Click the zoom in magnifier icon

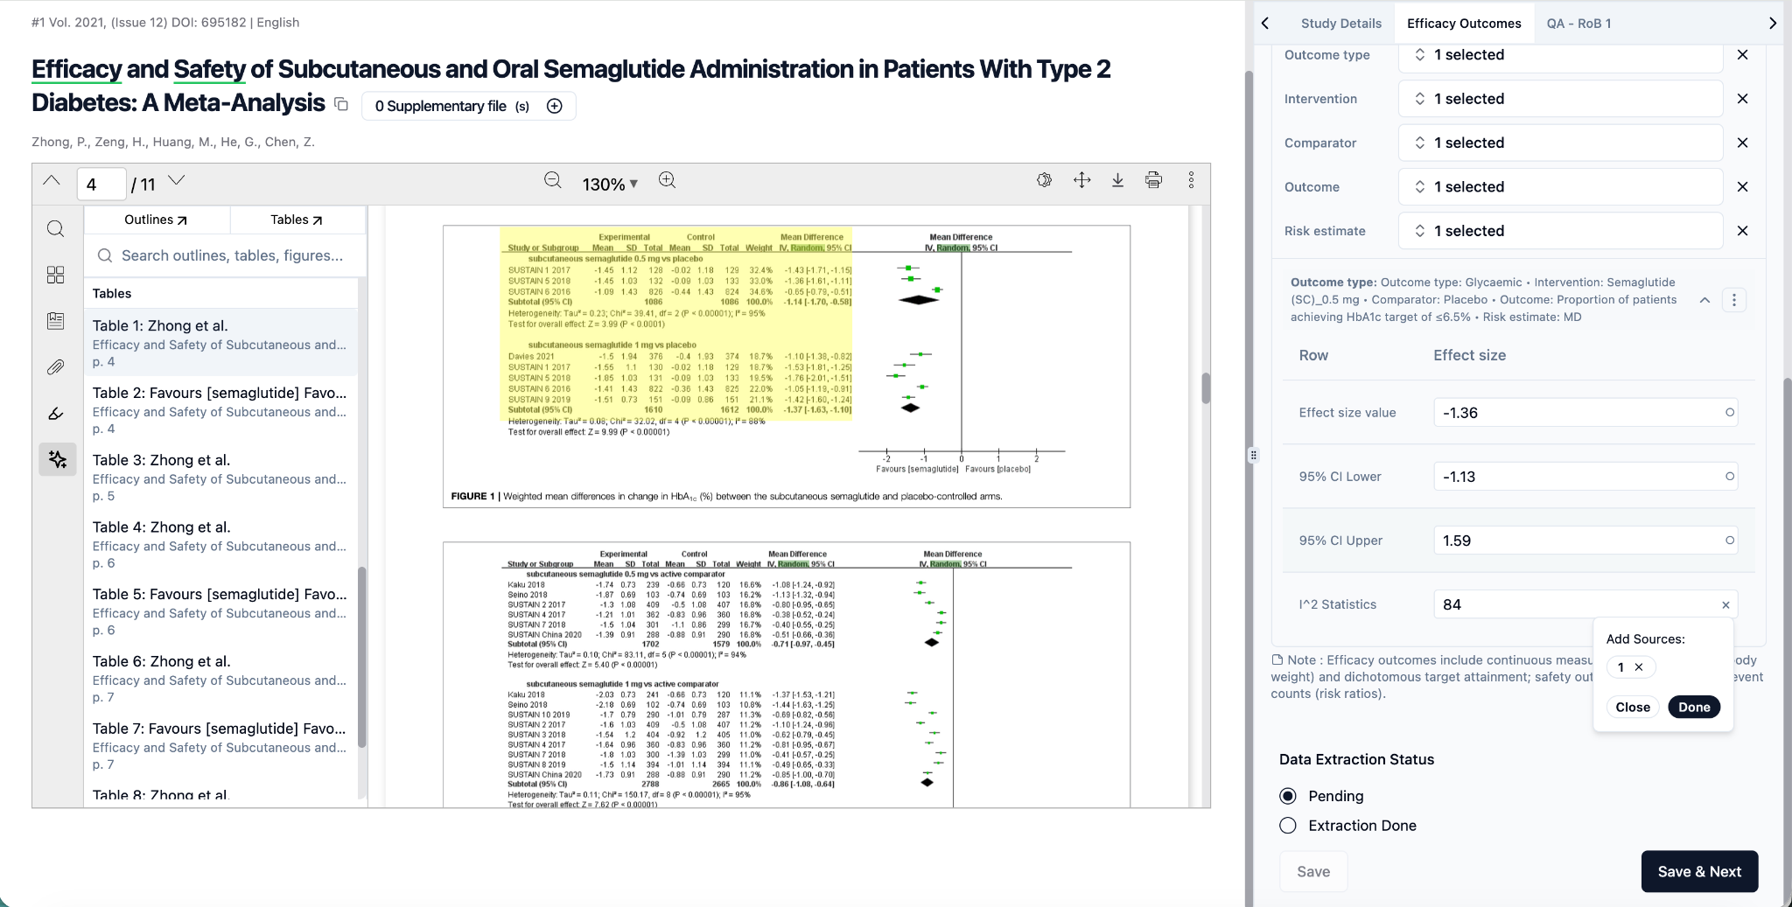pos(667,180)
